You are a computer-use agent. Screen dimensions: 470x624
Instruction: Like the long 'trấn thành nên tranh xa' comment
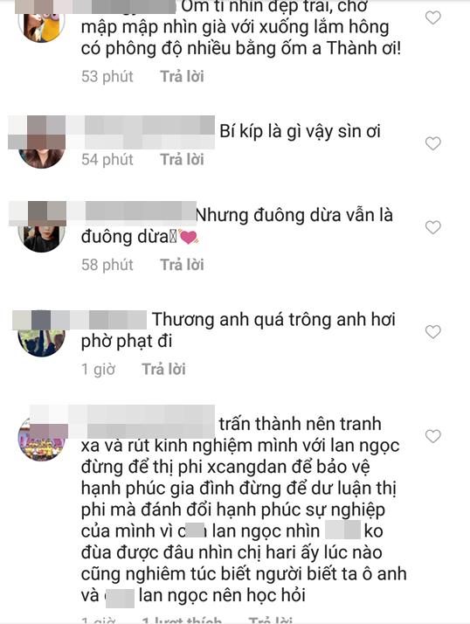point(433,436)
